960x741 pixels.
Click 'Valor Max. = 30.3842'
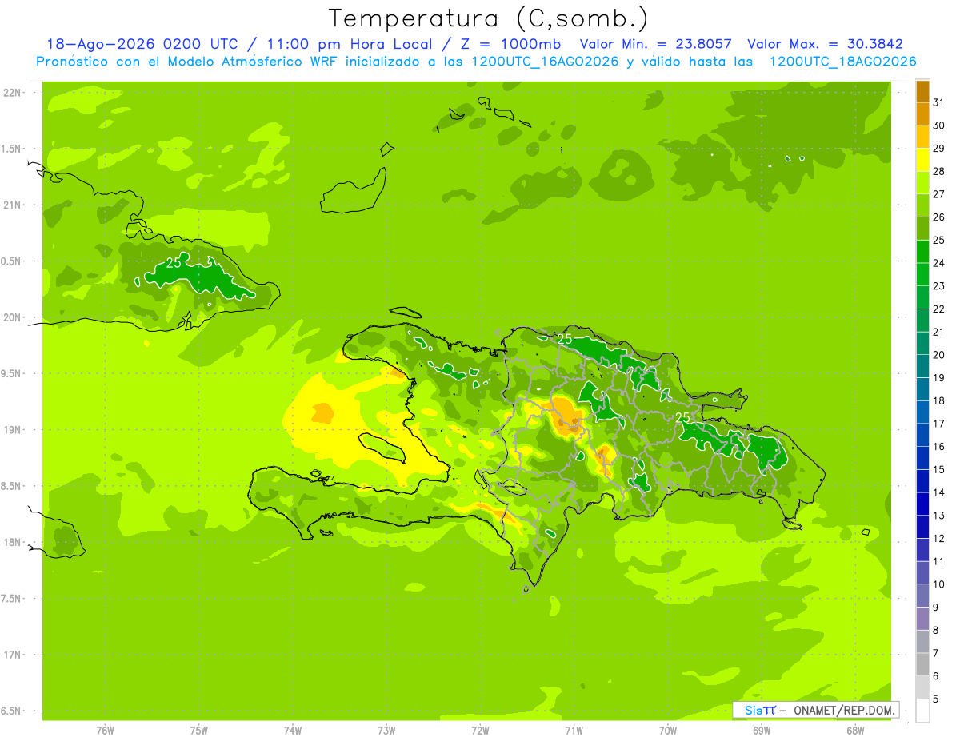coord(825,44)
